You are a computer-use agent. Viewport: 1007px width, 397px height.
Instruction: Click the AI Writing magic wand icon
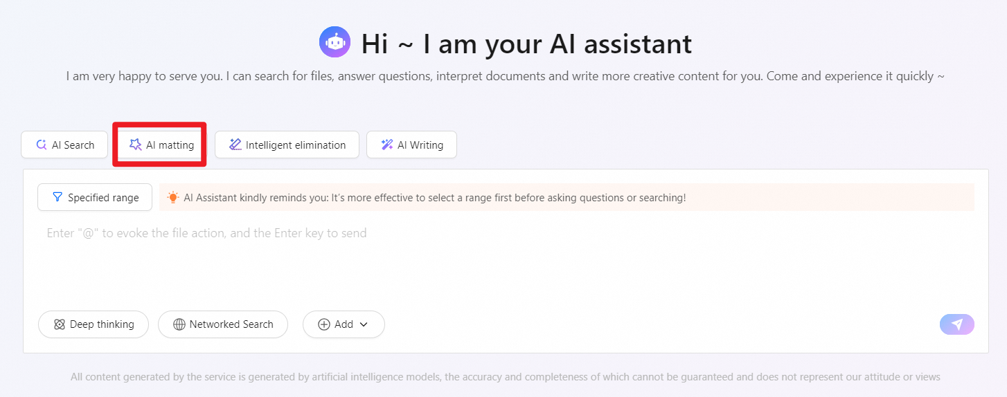pyautogui.click(x=386, y=145)
